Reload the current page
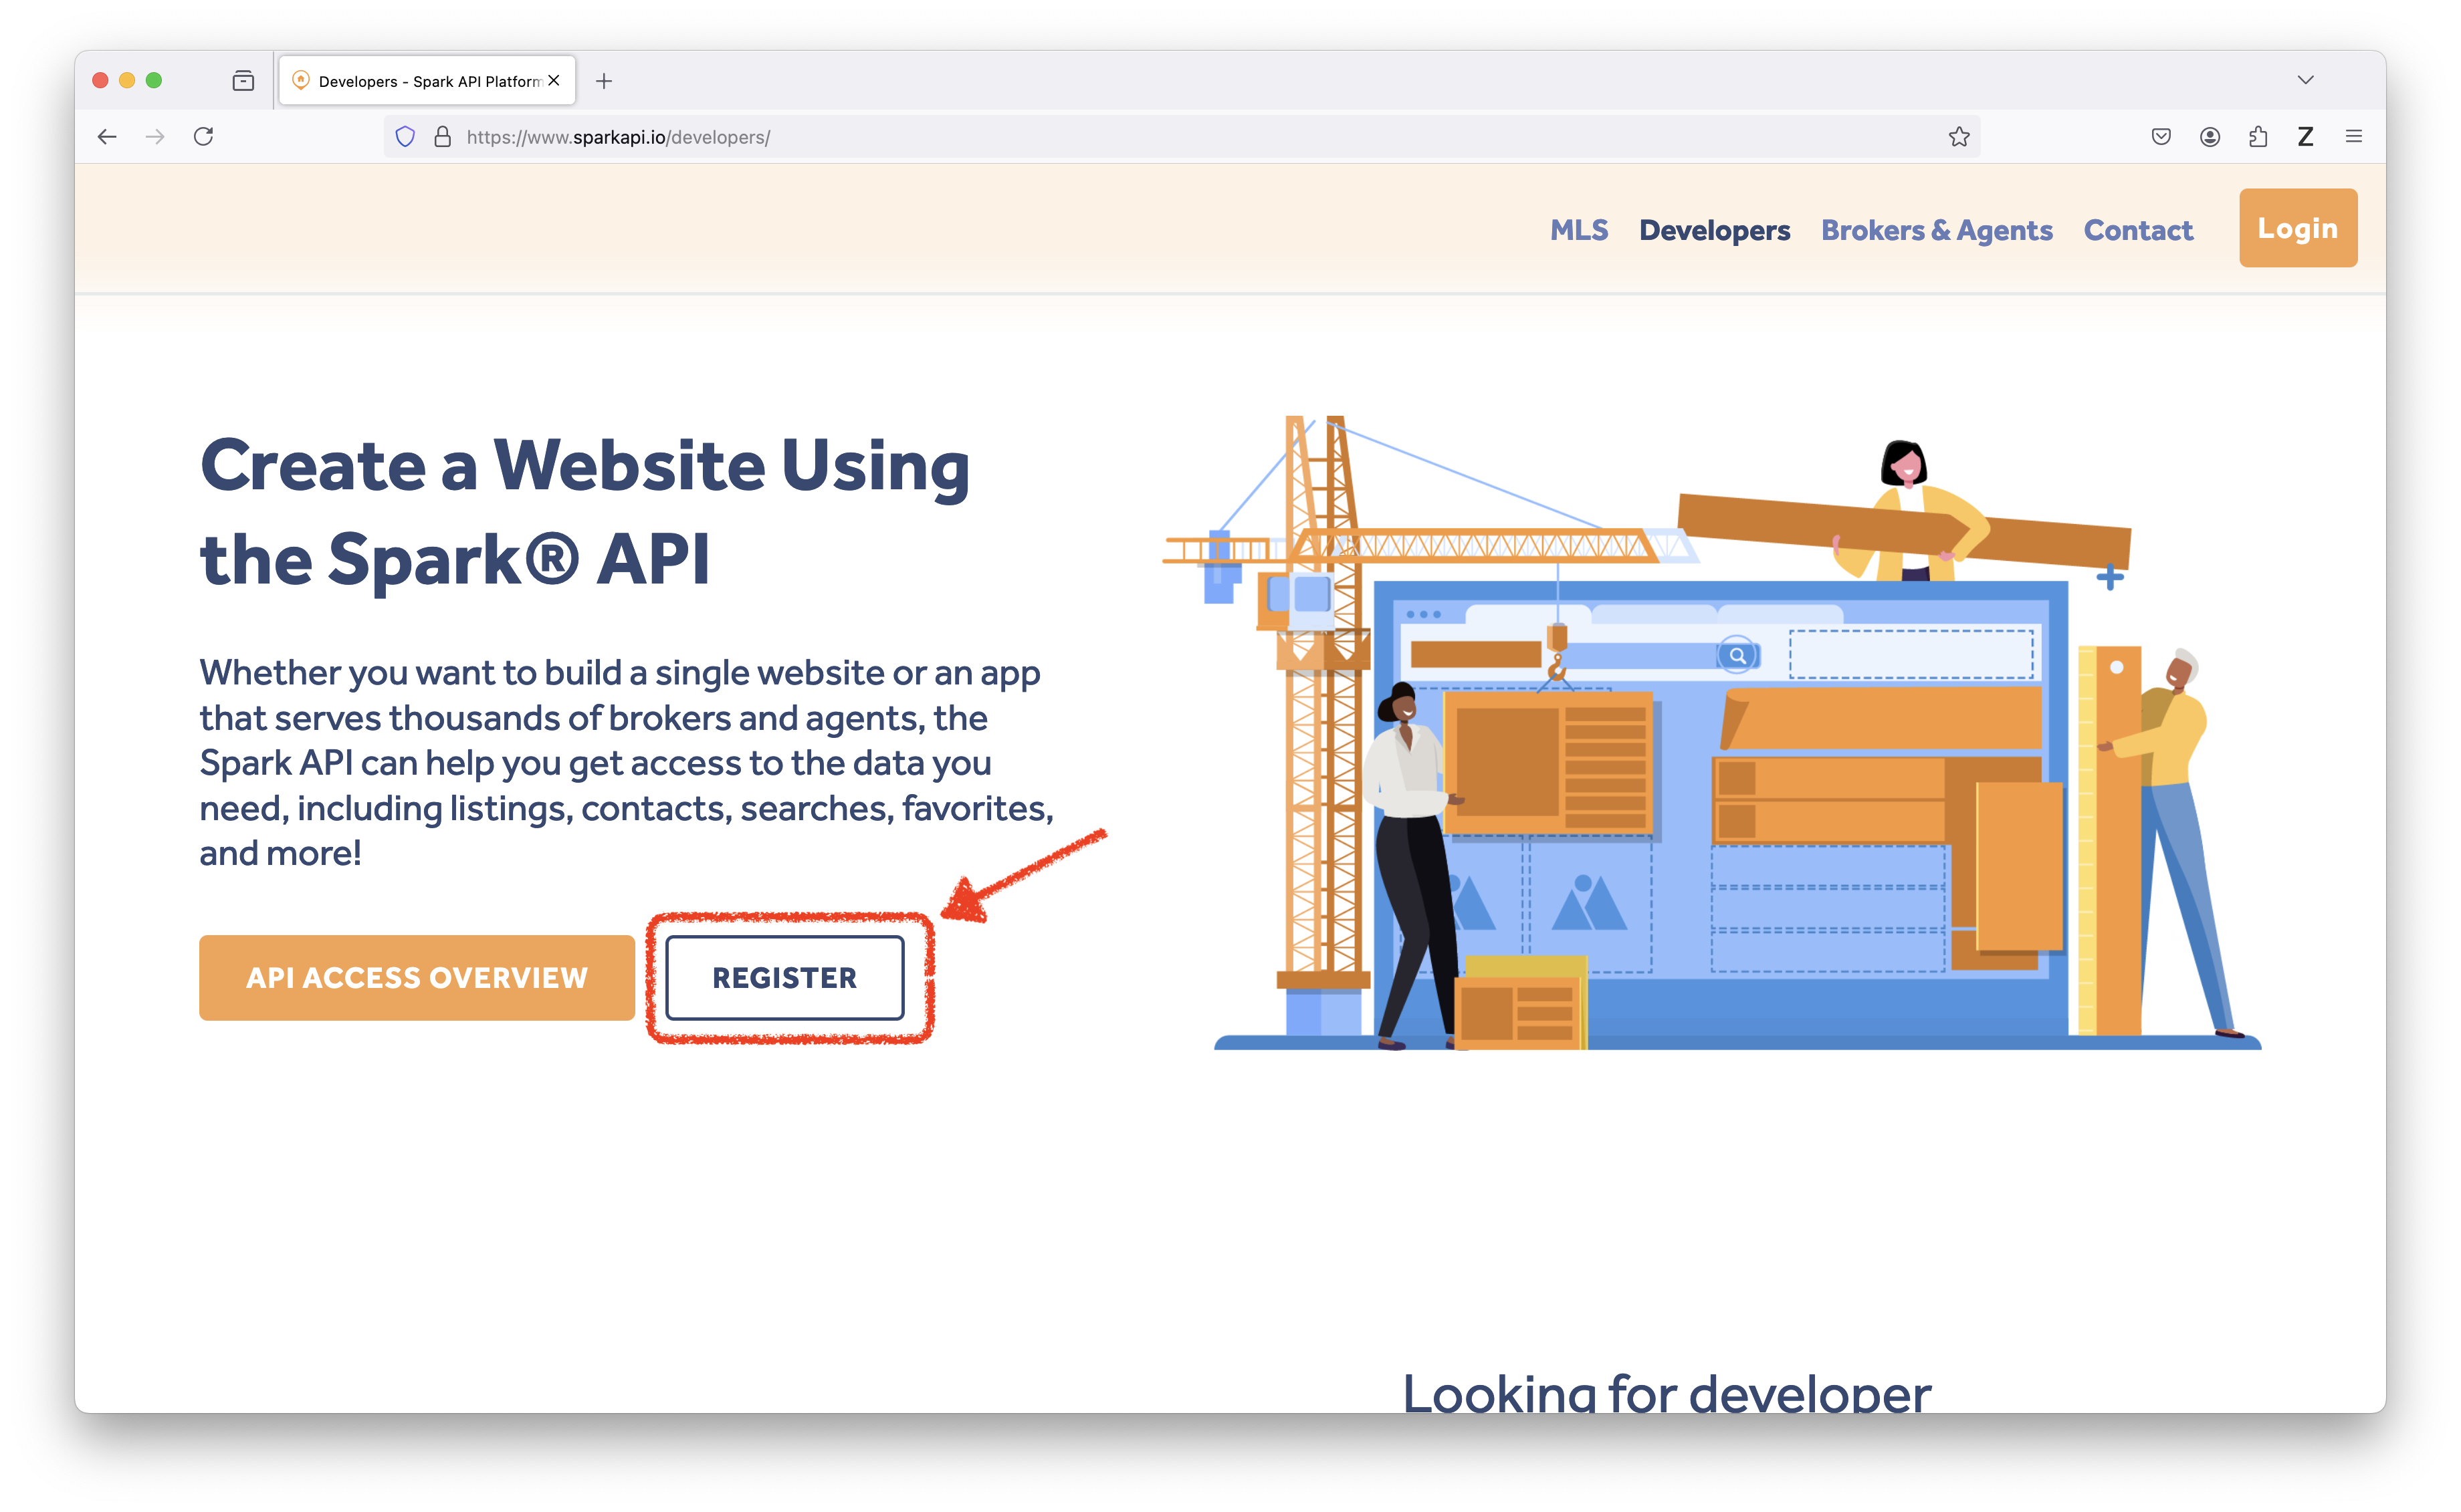The image size is (2461, 1512). pyautogui.click(x=203, y=137)
